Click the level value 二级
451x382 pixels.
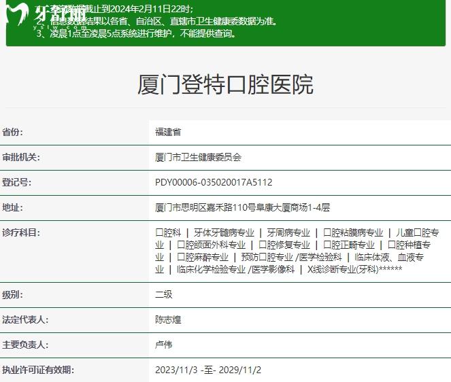pyautogui.click(x=164, y=294)
